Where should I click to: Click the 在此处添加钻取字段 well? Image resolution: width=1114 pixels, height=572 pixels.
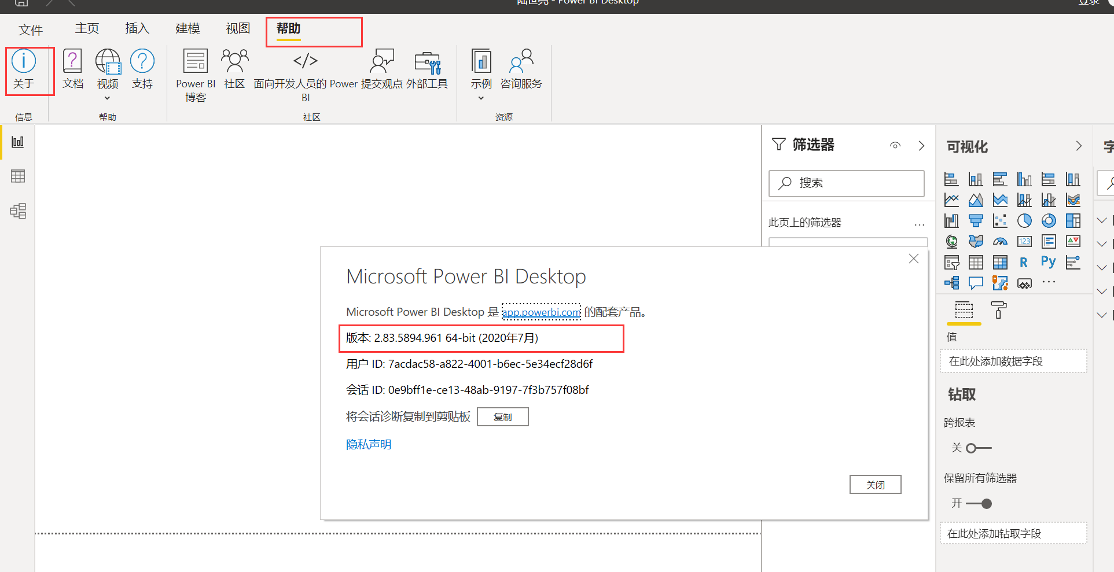1013,533
